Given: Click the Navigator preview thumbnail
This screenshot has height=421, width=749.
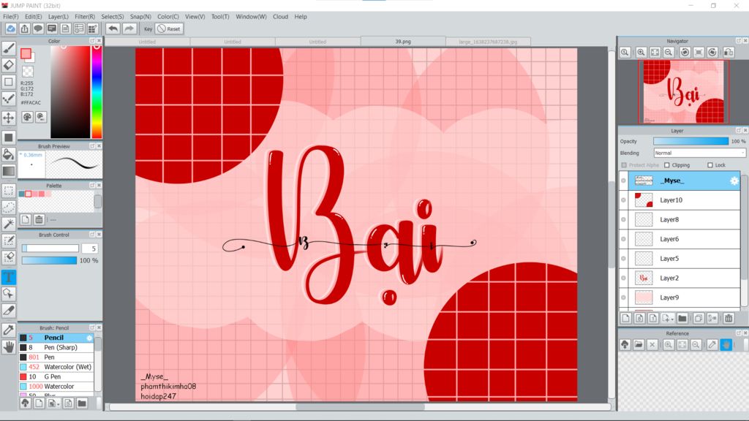Looking at the screenshot, I should pyautogui.click(x=684, y=91).
